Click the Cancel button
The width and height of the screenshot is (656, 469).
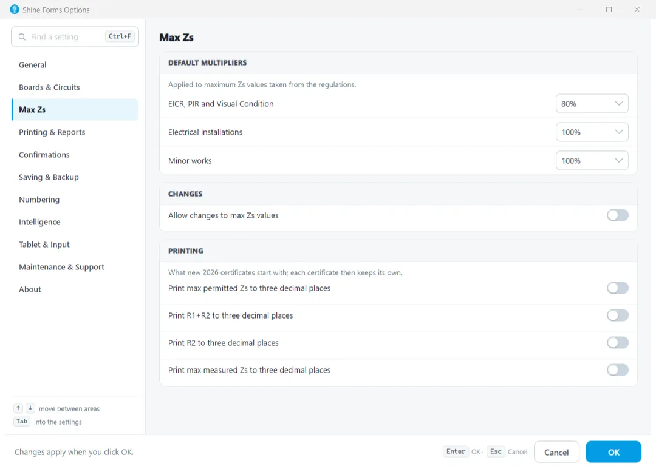[556, 452]
